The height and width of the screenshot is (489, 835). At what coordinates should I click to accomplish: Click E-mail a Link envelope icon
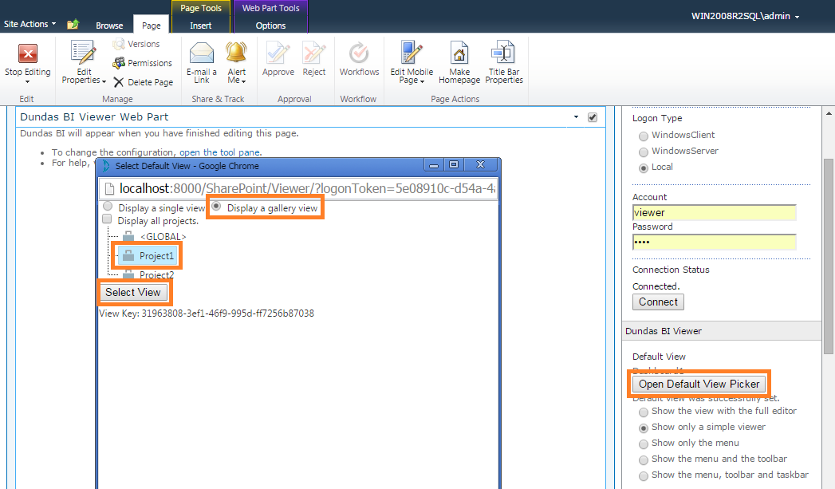[201, 53]
